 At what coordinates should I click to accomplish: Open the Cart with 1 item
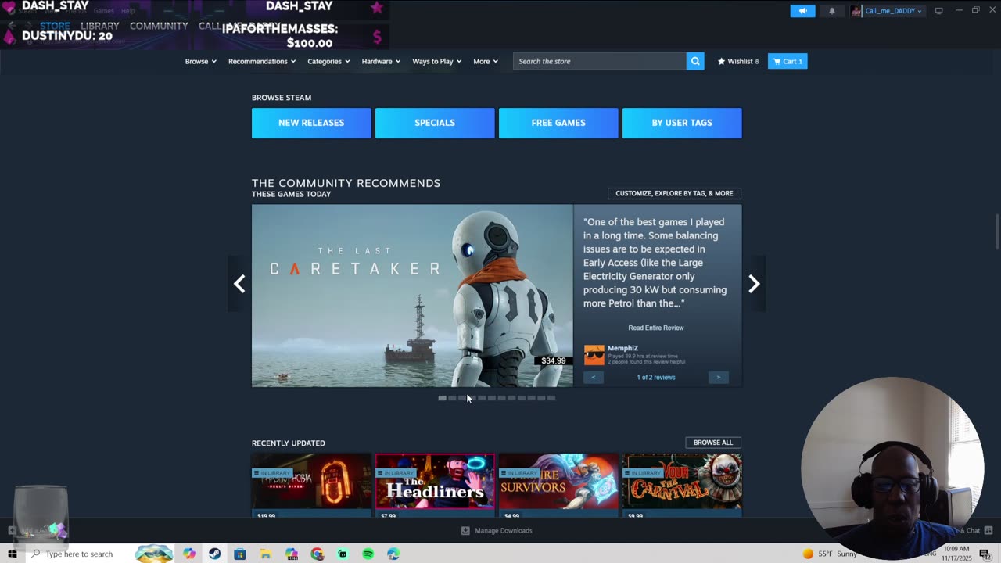click(788, 61)
